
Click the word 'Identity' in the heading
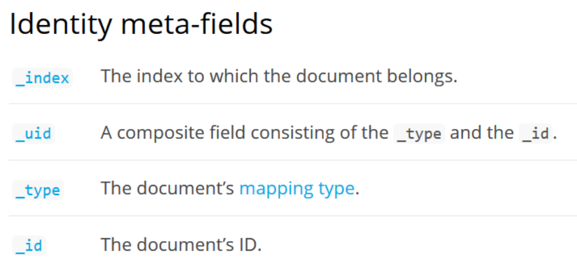click(x=60, y=24)
